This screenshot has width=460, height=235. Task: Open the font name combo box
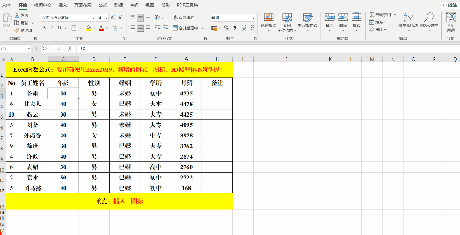point(68,18)
